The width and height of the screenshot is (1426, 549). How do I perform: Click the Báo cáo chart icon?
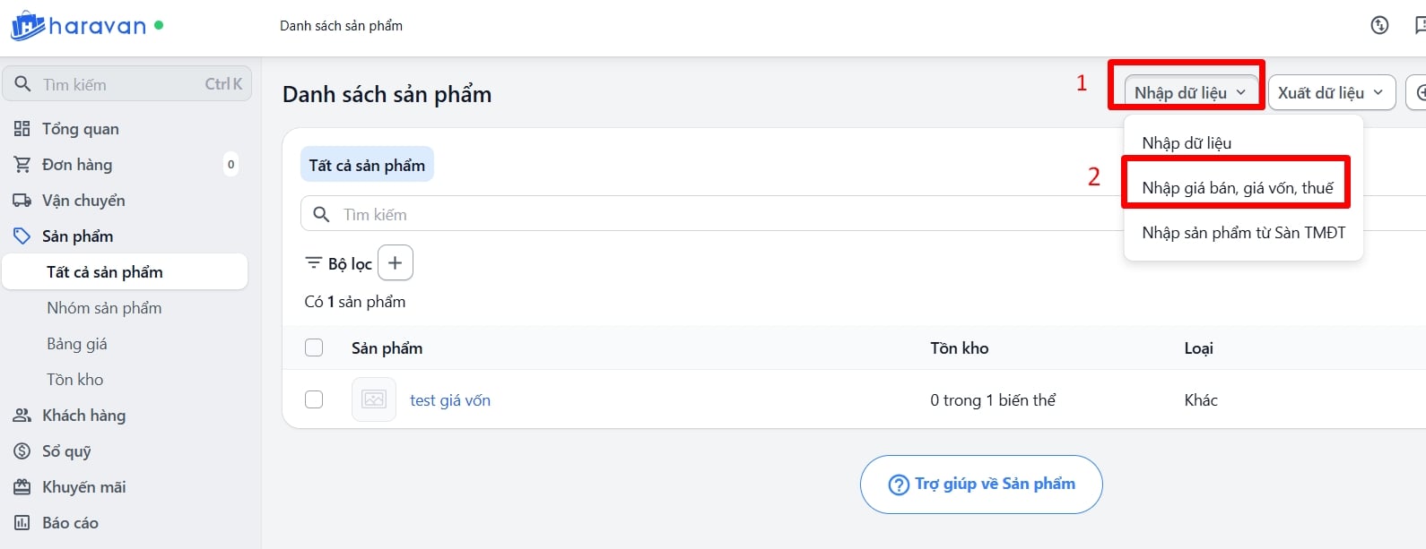tap(22, 523)
